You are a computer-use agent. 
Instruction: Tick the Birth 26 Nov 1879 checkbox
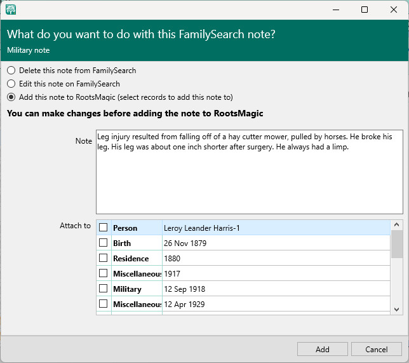(x=103, y=243)
